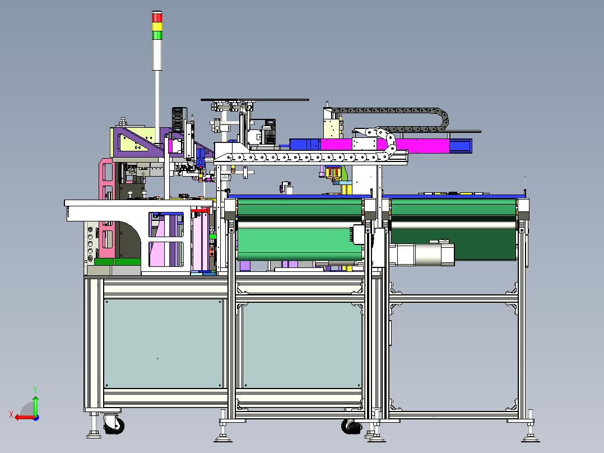Select the blue end cap at the actuator's right end

click(x=461, y=146)
